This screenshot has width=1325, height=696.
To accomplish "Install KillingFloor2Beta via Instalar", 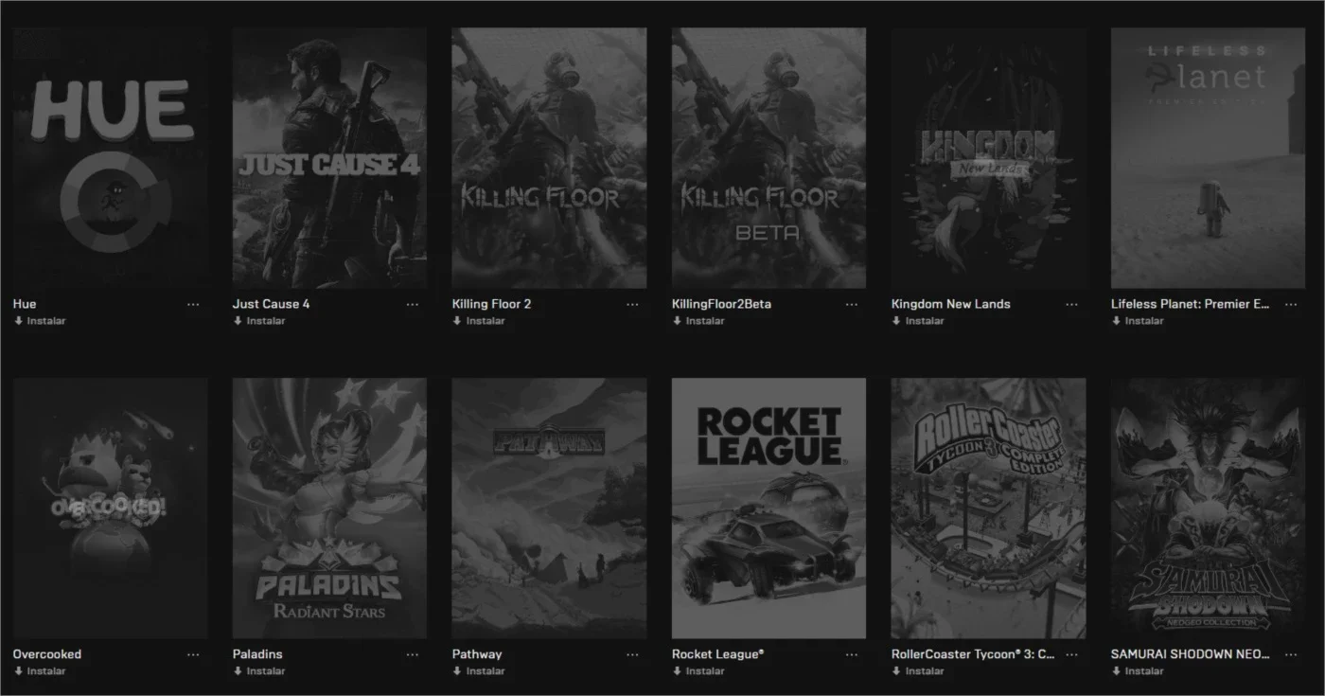I will [698, 321].
